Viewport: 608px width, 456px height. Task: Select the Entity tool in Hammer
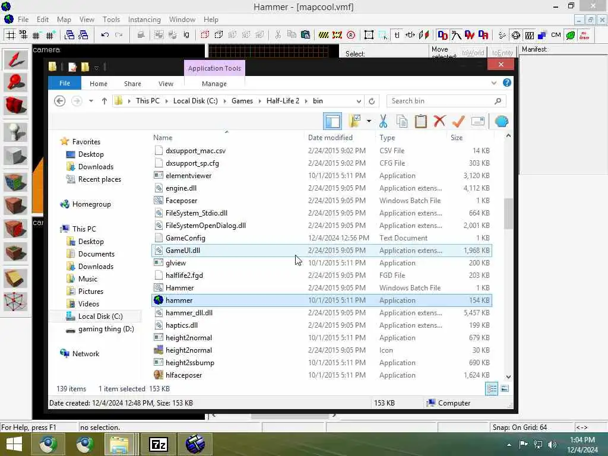pyautogui.click(x=15, y=132)
